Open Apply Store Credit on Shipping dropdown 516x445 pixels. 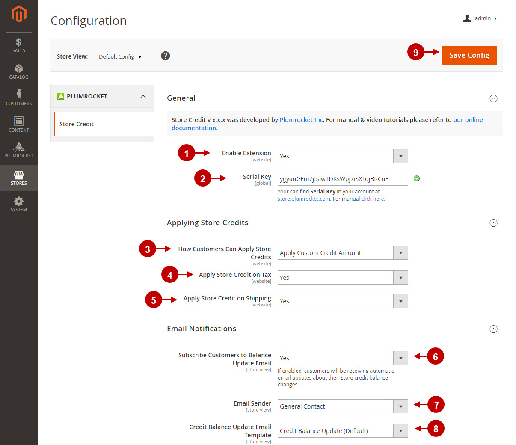click(x=343, y=301)
